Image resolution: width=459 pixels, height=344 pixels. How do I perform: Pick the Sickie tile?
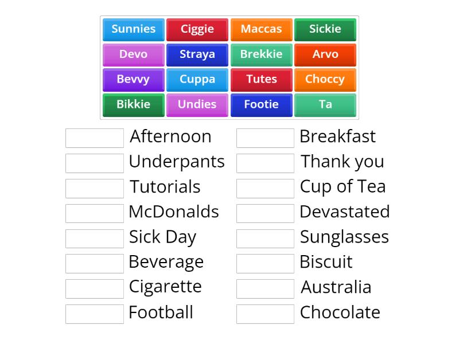tap(325, 29)
